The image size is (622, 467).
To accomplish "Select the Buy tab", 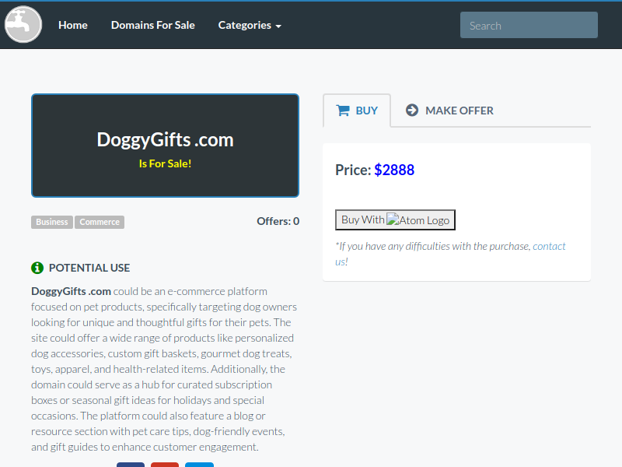I will (x=357, y=111).
